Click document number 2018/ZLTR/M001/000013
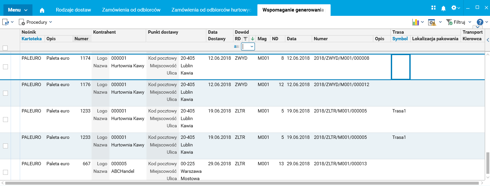This screenshot has width=490, height=186. pos(340,164)
